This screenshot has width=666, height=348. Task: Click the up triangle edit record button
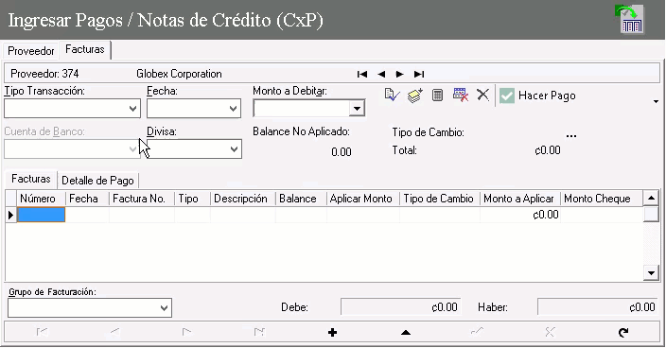(406, 332)
